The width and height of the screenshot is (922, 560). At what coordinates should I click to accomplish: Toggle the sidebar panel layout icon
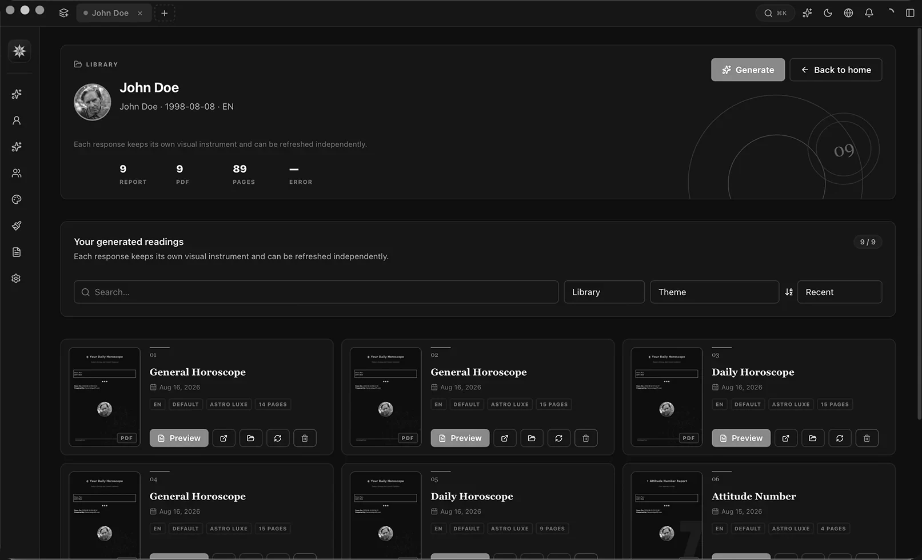coord(910,13)
